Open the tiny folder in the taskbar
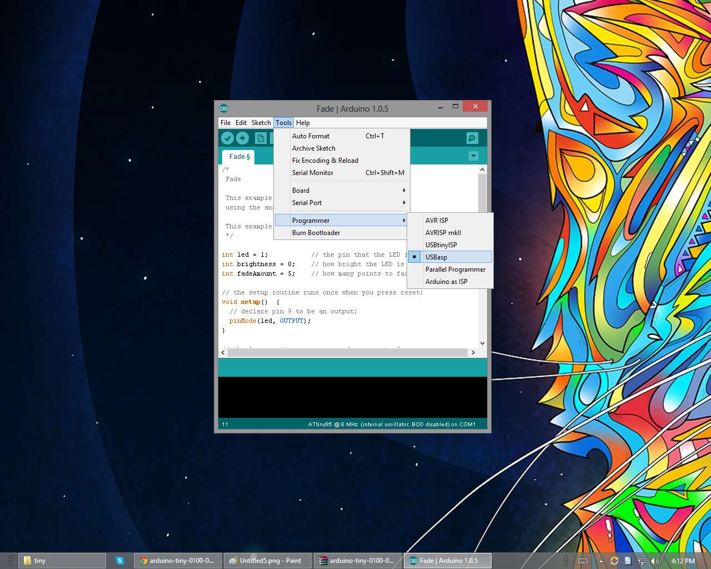The height and width of the screenshot is (569, 711). [62, 561]
